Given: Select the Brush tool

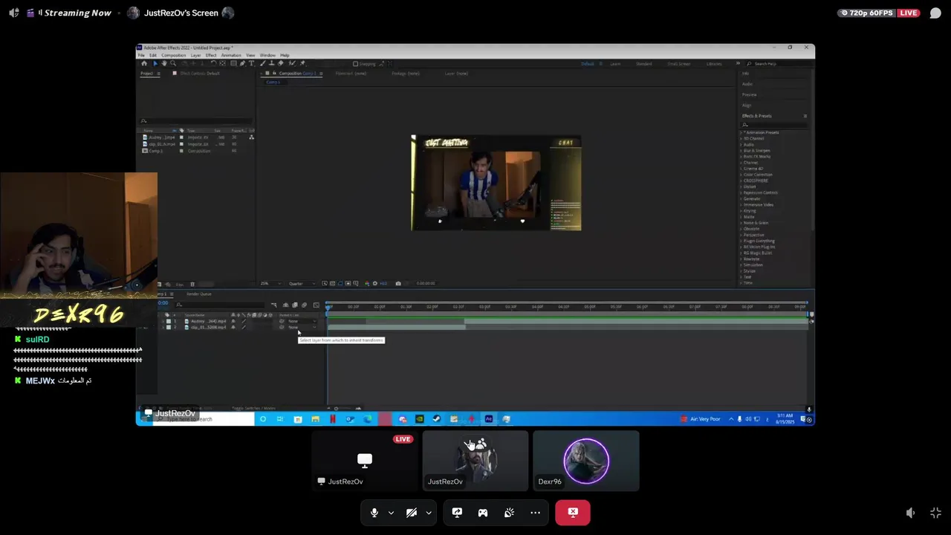Looking at the screenshot, I should pyautogui.click(x=262, y=63).
